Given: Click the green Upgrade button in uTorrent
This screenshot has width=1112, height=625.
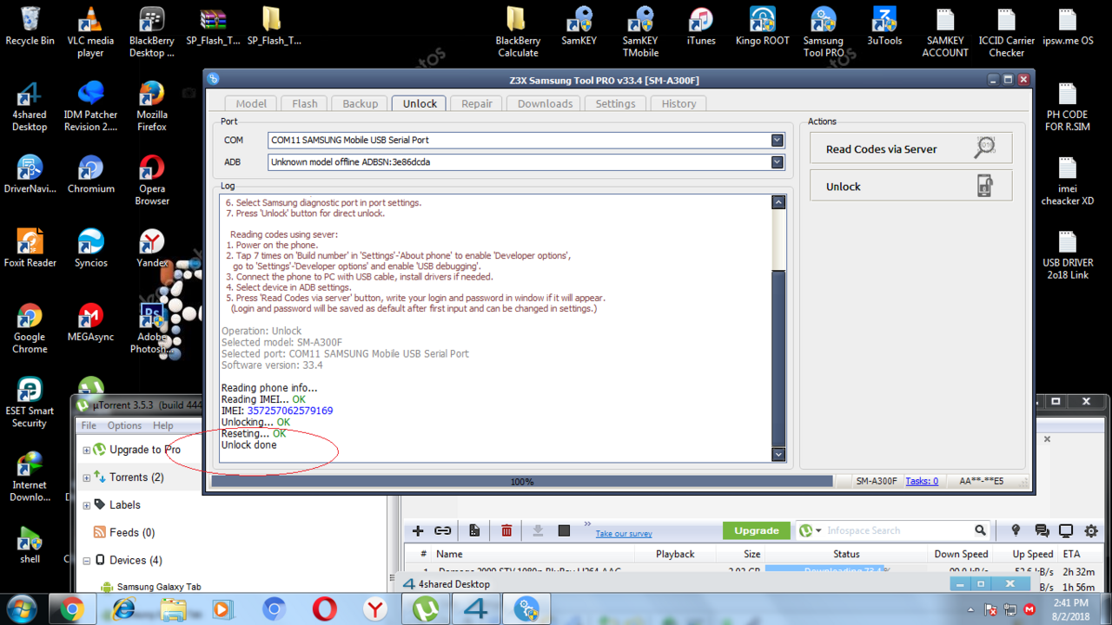Looking at the screenshot, I should tap(757, 530).
